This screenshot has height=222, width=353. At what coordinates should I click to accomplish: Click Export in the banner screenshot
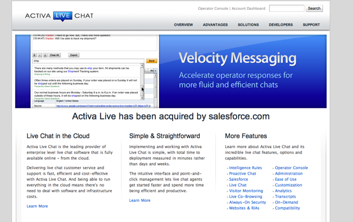[x=74, y=55]
